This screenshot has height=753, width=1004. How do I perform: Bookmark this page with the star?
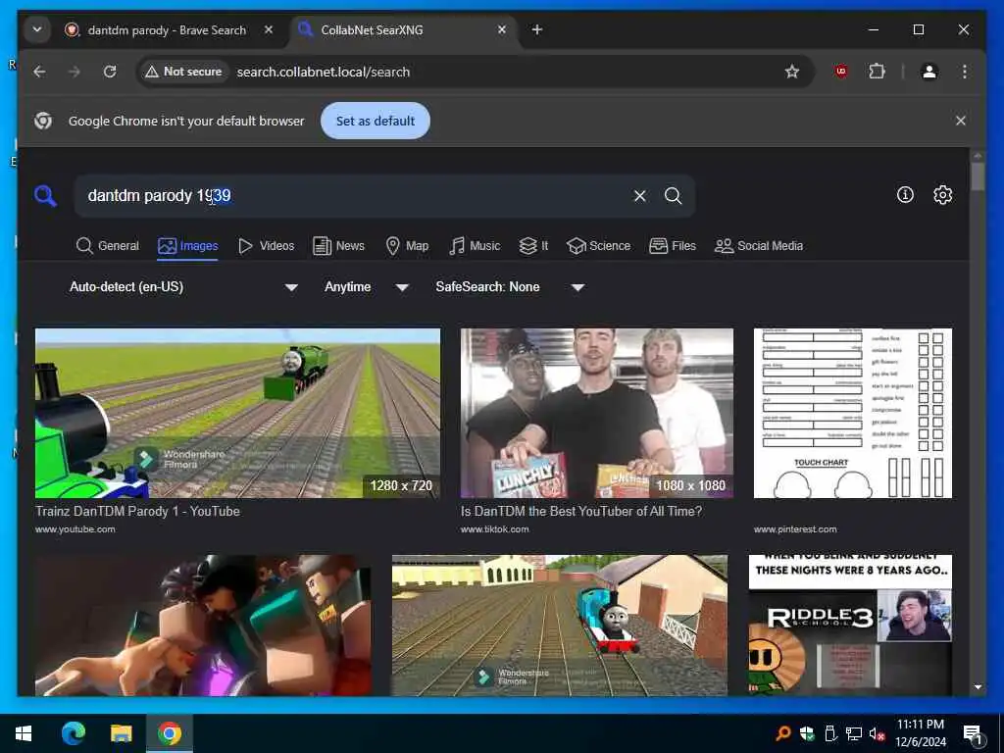coord(792,72)
